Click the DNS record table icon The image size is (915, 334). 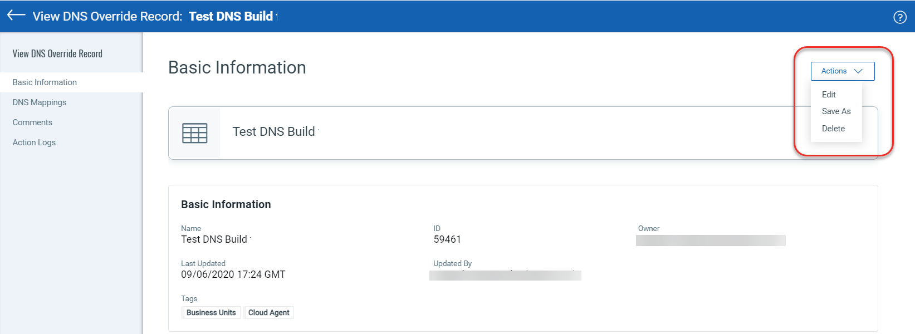pyautogui.click(x=195, y=133)
